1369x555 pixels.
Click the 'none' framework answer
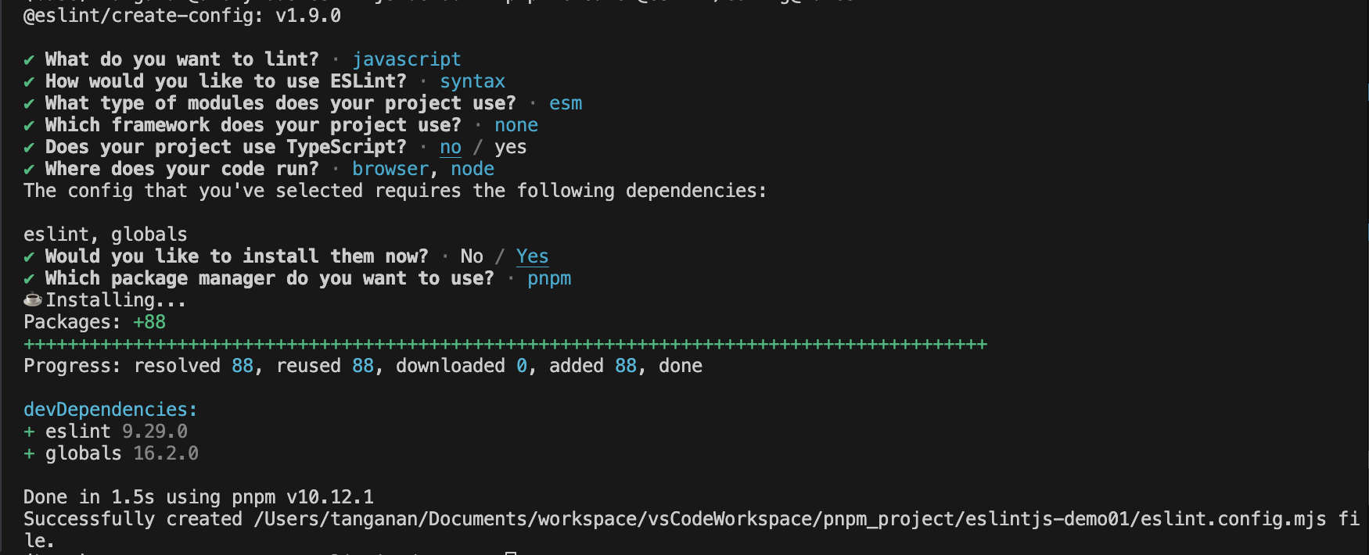516,125
